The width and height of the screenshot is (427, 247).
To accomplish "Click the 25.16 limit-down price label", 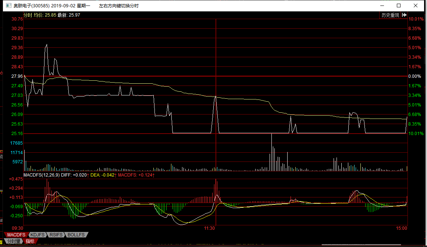I will (17, 134).
